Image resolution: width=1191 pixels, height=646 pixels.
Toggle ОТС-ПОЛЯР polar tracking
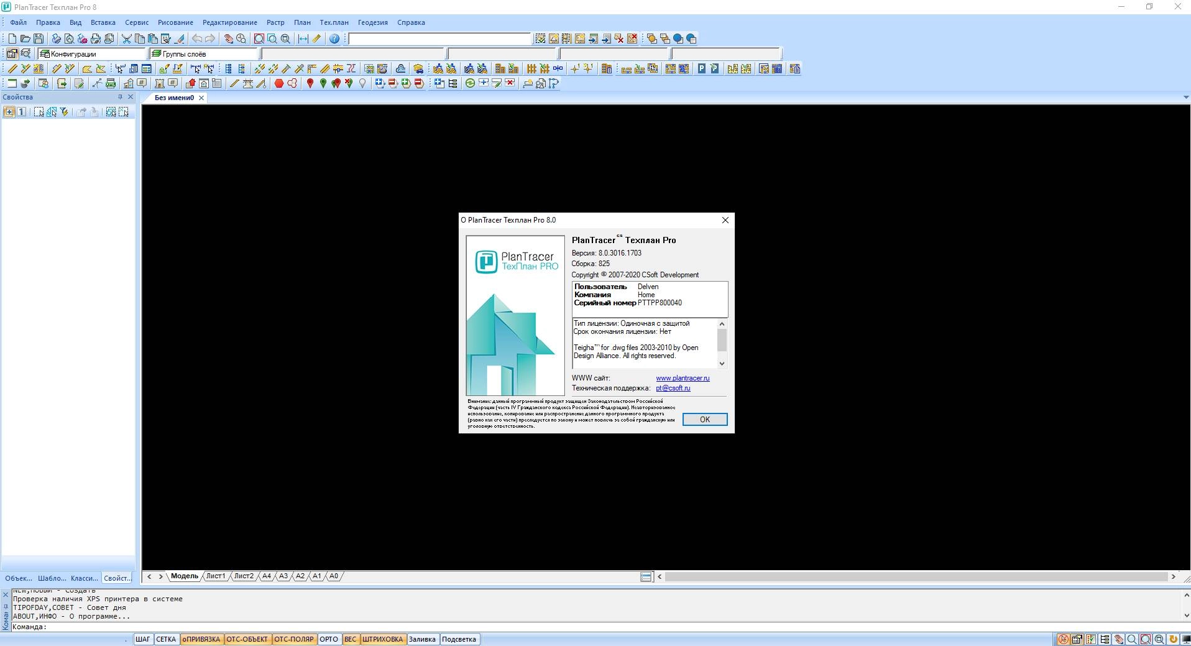[294, 639]
